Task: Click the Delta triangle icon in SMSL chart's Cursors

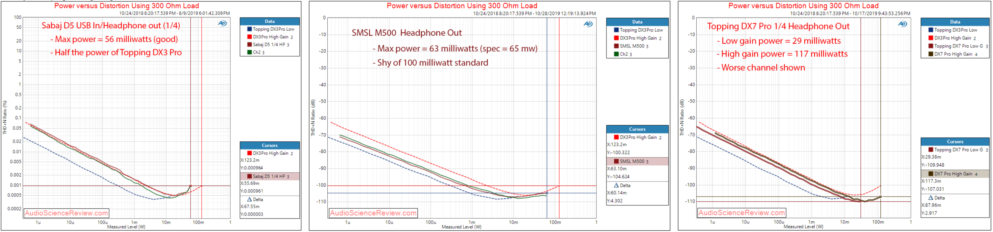Action: tap(616, 186)
